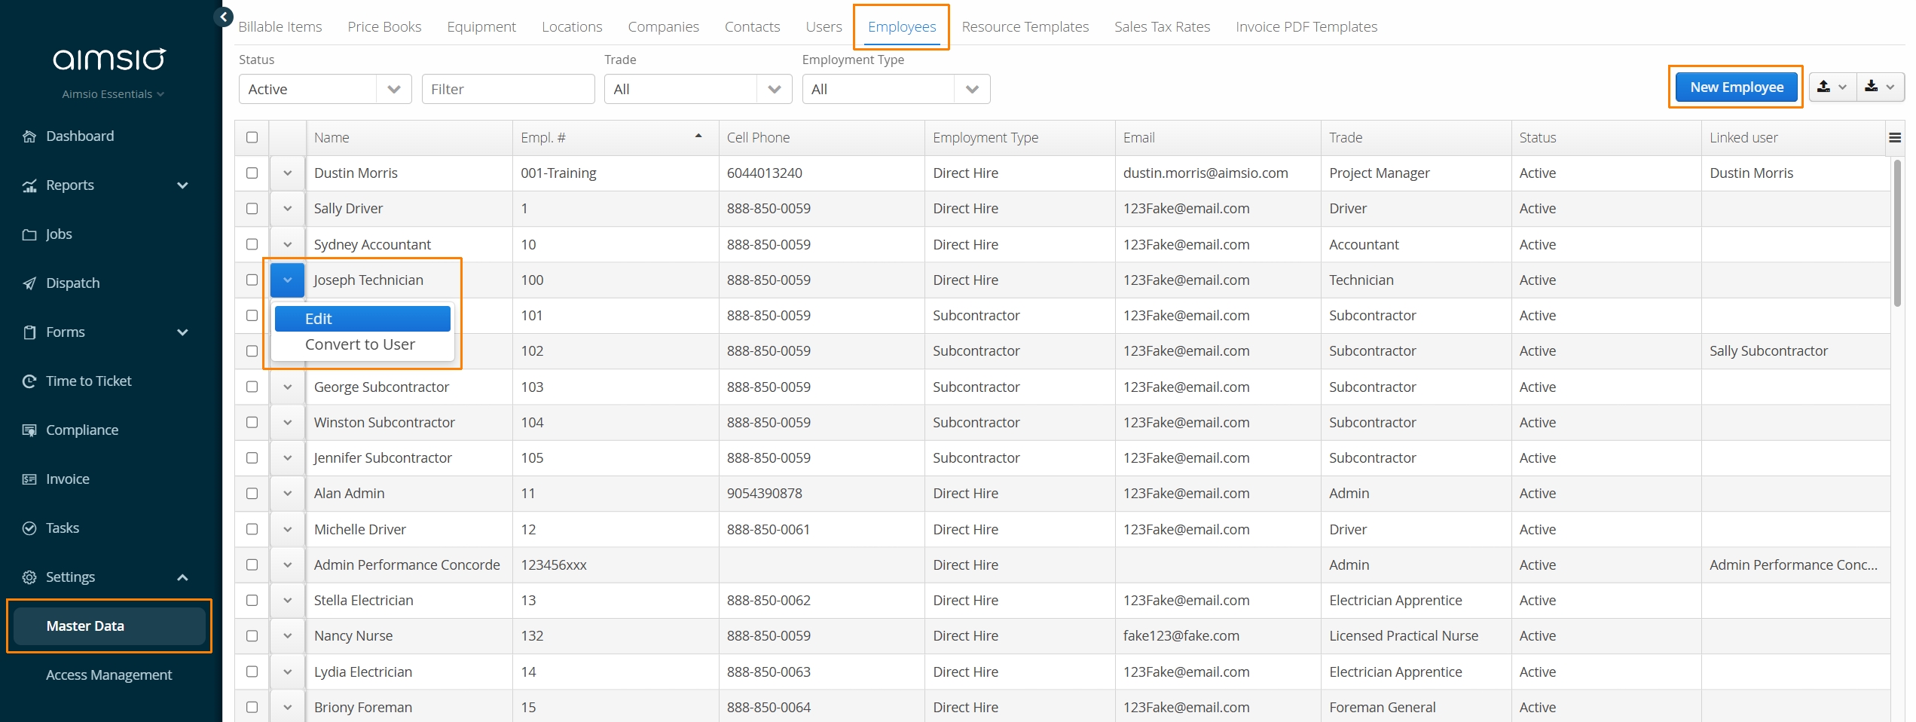Open row actions for Winston Subcontractor
Image resolution: width=1916 pixels, height=722 pixels.
(287, 422)
